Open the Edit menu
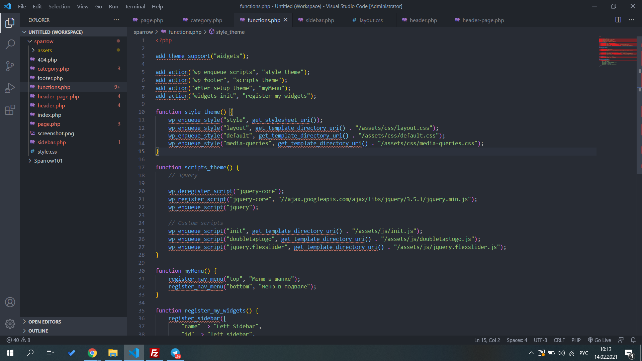 (37, 6)
